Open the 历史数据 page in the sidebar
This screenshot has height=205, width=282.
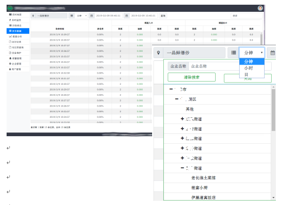click(18, 31)
